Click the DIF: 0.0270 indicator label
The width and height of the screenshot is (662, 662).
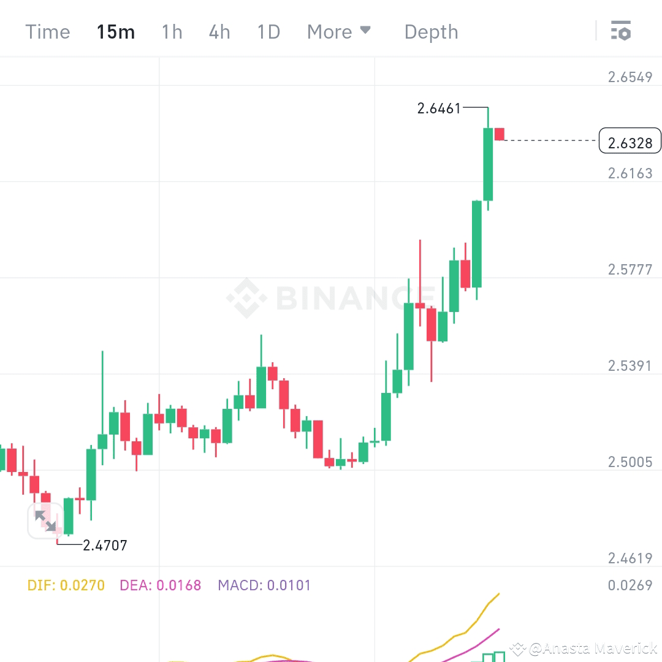coord(66,585)
